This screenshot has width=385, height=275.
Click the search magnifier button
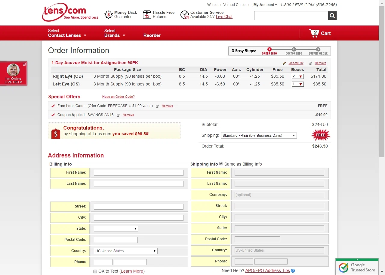point(332,16)
